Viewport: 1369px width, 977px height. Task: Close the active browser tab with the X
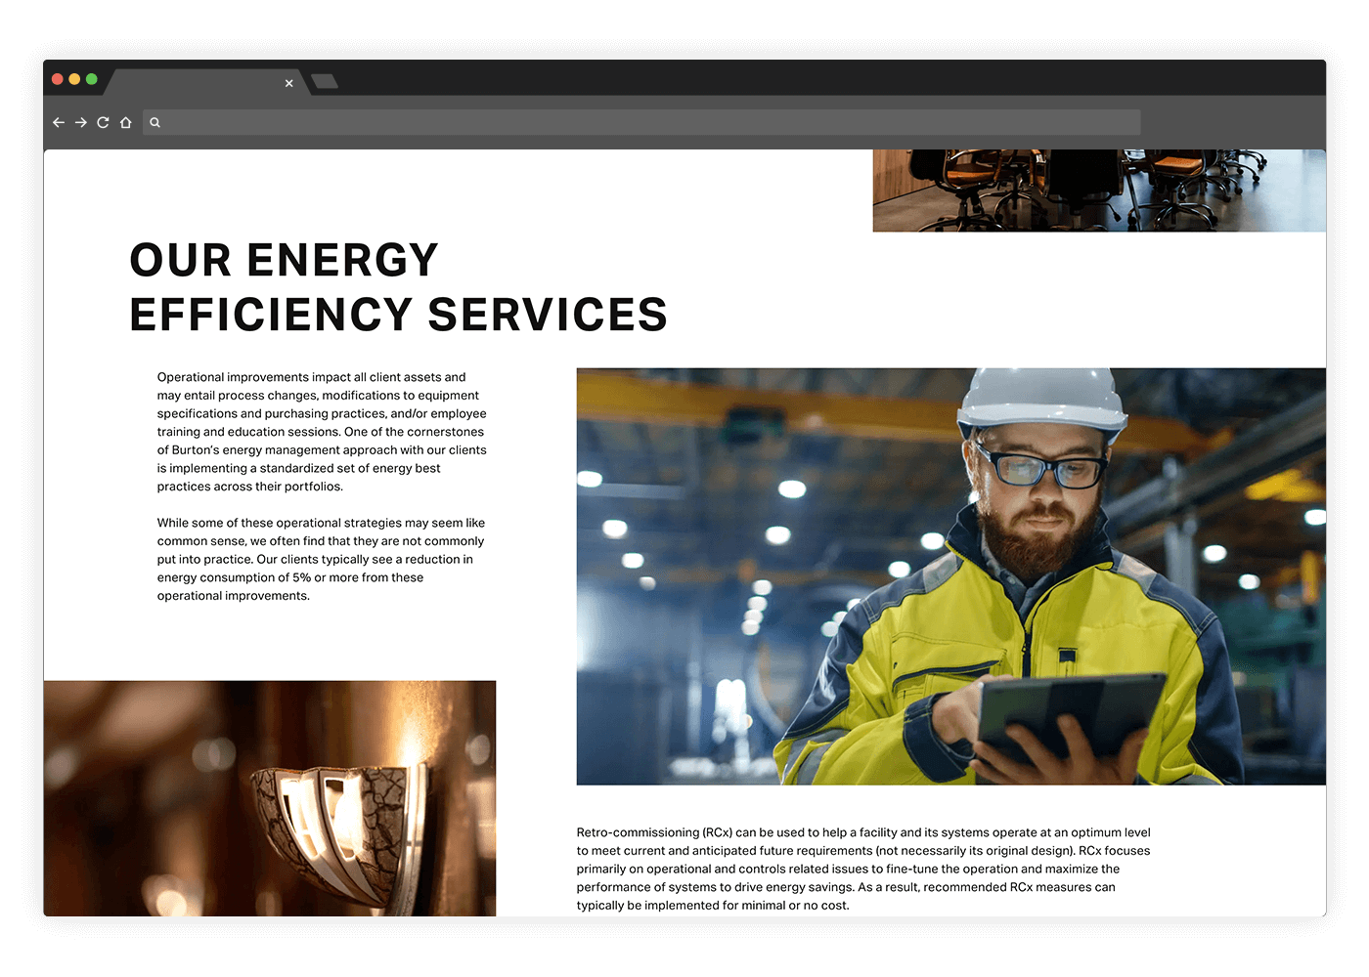289,83
